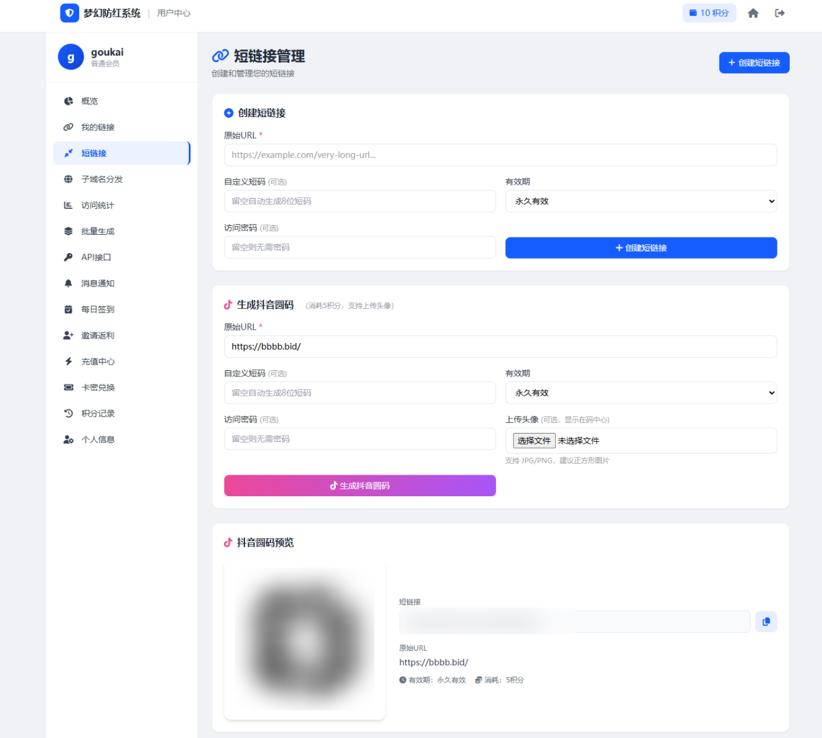
Task: Click 选择文件 to upload avatar
Action: (x=534, y=441)
